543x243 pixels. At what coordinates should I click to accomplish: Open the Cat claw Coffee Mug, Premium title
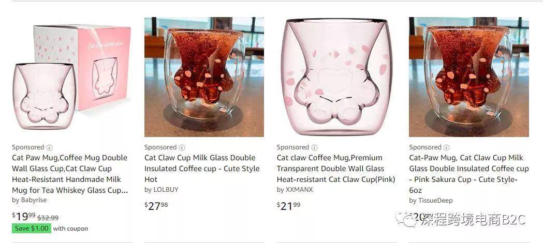[336, 169]
